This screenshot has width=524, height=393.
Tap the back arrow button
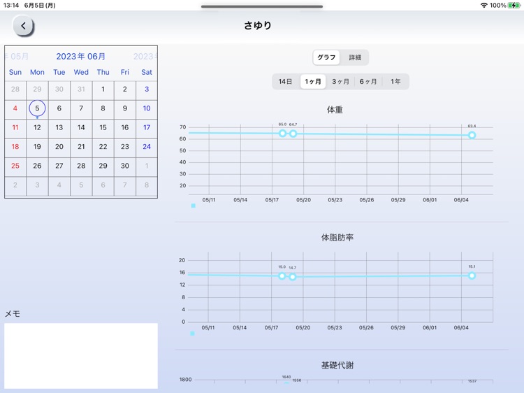23,26
